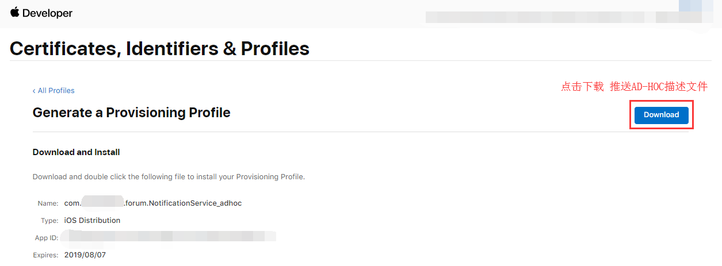Click the Certificates, Identifiers & Profiles heading
Viewport: 722px width, 266px height.
click(x=160, y=48)
